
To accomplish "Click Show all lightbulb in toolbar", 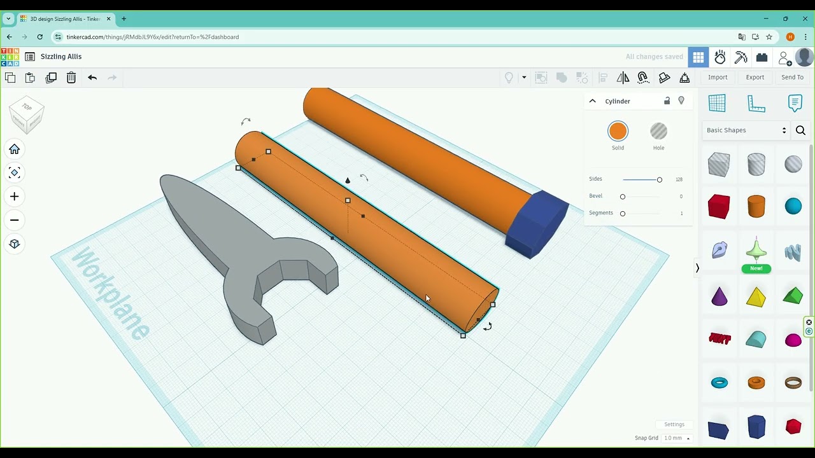I will (x=509, y=78).
